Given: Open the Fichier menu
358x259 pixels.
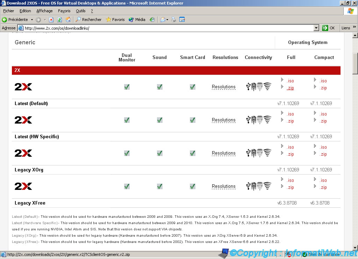Looking at the screenshot, I should coord(8,11).
